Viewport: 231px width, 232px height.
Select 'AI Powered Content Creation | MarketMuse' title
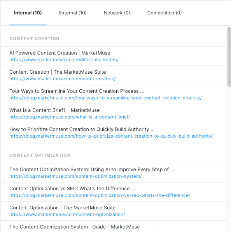tap(60, 53)
